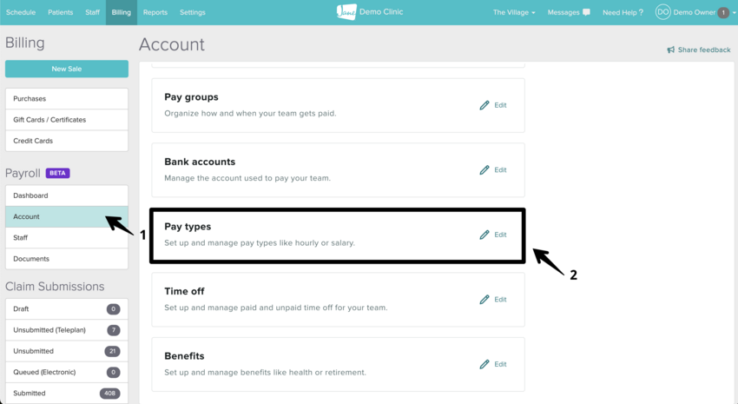Go to the Schedule tab
This screenshot has width=738, height=404.
pyautogui.click(x=21, y=12)
